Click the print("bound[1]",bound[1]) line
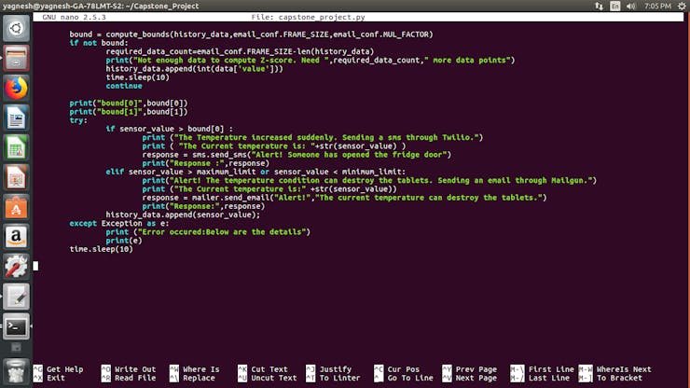 click(129, 112)
